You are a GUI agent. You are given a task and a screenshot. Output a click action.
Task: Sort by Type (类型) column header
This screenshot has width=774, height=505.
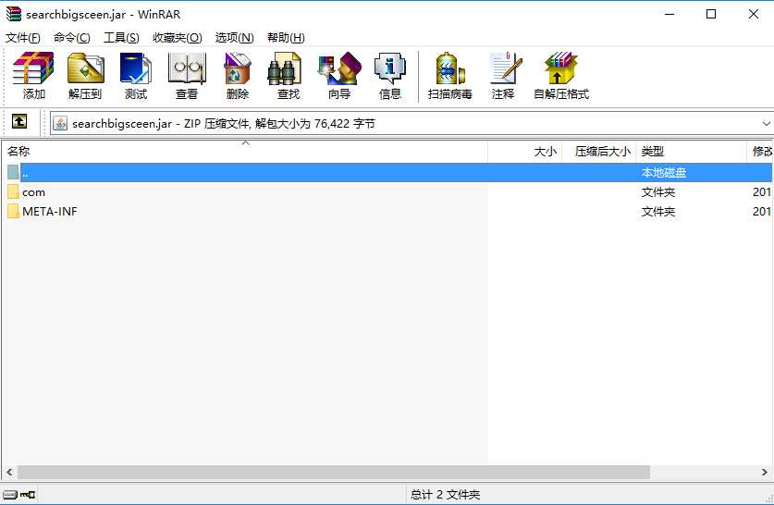tap(691, 152)
